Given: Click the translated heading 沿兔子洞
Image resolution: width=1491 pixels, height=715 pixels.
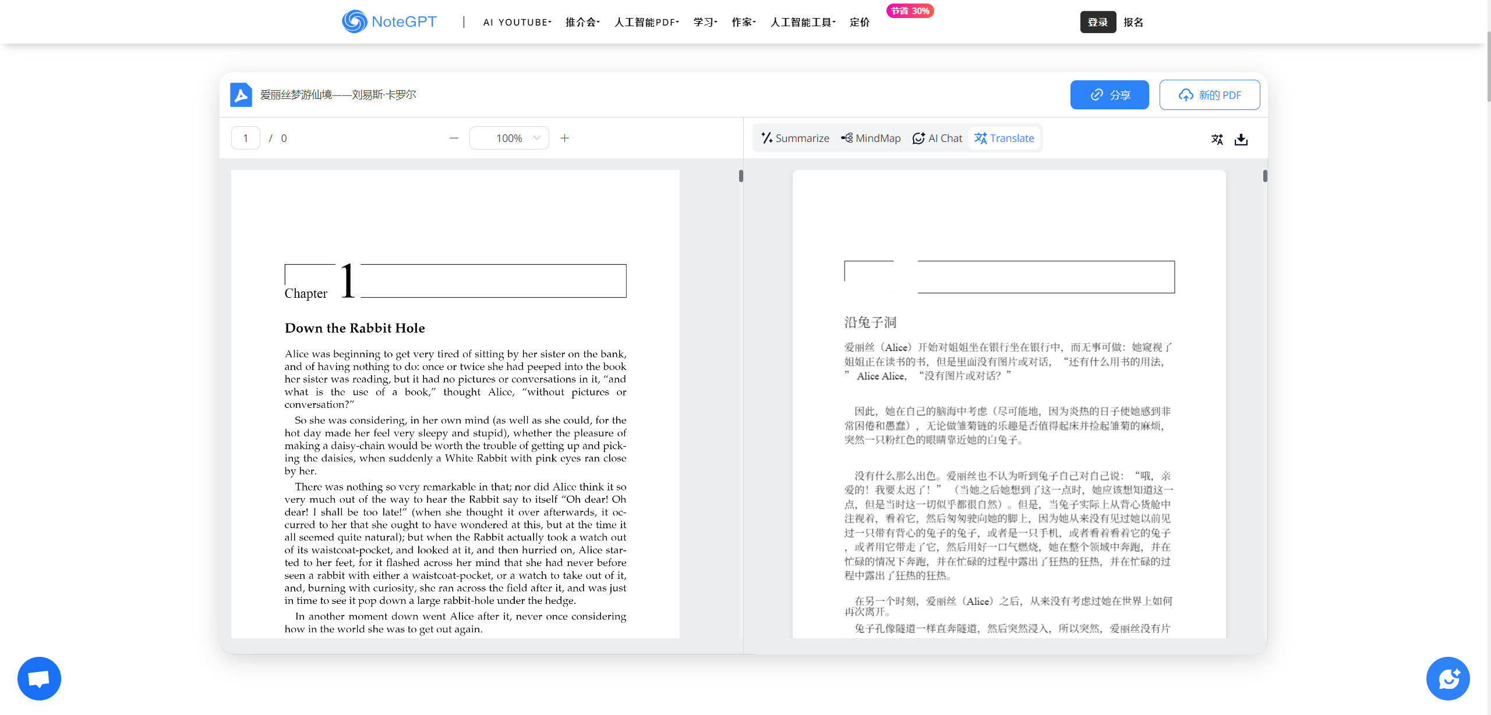Looking at the screenshot, I should tap(870, 322).
